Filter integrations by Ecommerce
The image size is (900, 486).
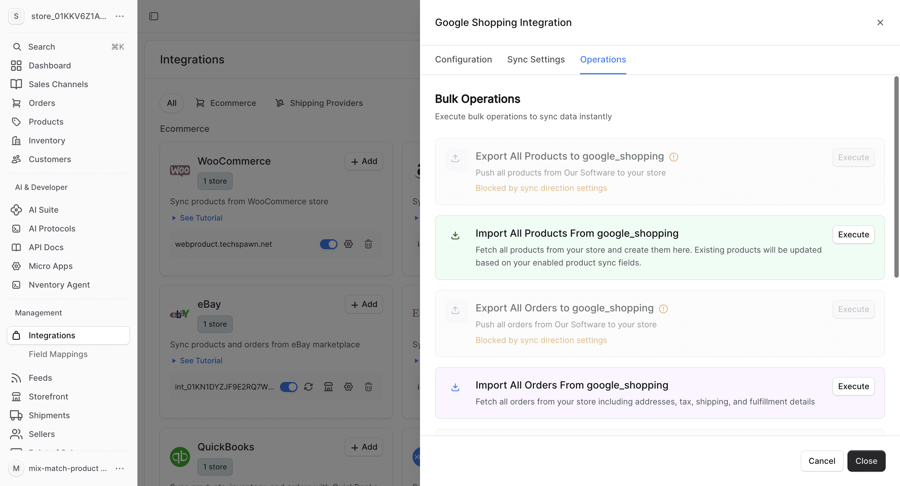226,103
